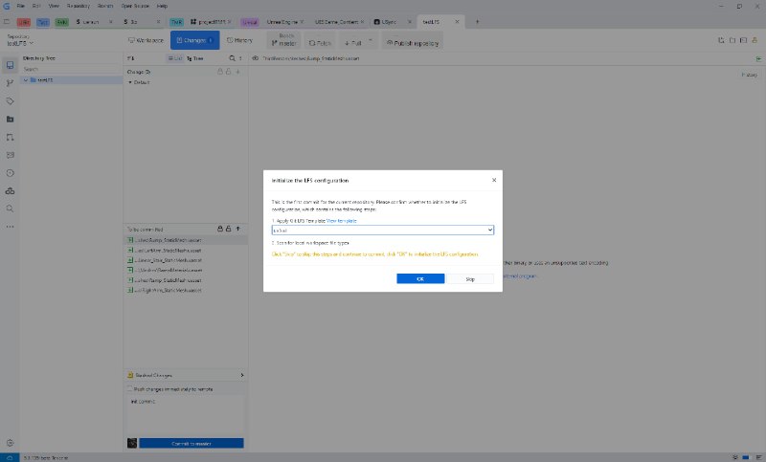Screen dimensions: 766x462
Task: Close the Initialize LFS configuration dialog
Action: pos(494,180)
